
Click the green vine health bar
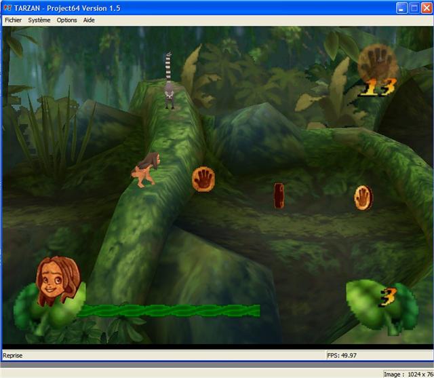[x=170, y=311]
